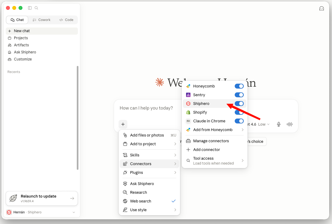
Task: Expand Add from Honeycomb submenu arrow
Action: 242,130
